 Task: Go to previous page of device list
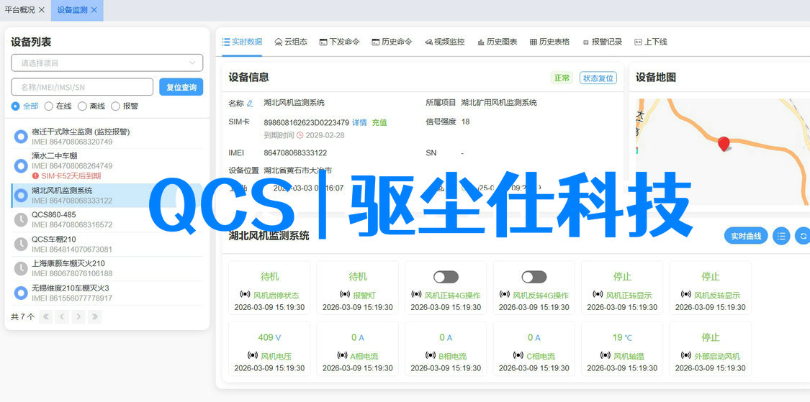[x=62, y=317]
